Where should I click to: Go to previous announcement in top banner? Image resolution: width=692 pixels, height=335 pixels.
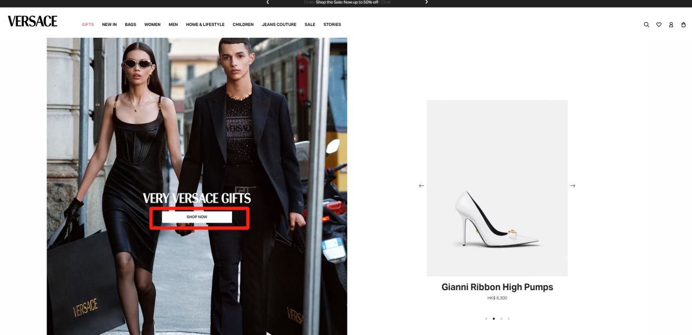(x=268, y=2)
